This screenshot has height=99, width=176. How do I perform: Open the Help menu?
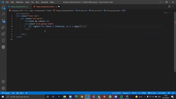click(x=52, y=2)
